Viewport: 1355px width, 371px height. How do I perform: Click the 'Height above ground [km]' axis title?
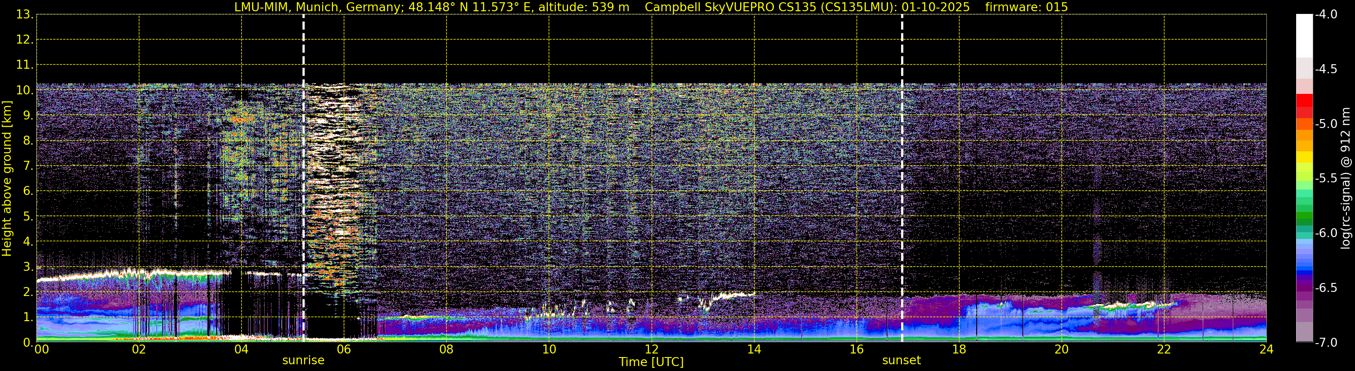7,179
